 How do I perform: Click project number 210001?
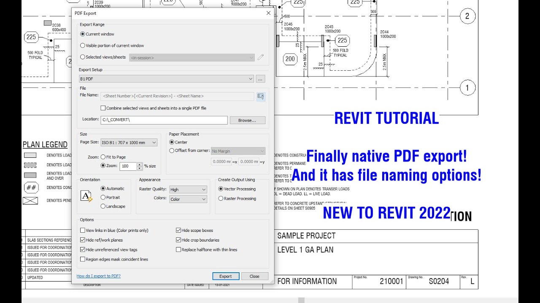[x=391, y=282]
